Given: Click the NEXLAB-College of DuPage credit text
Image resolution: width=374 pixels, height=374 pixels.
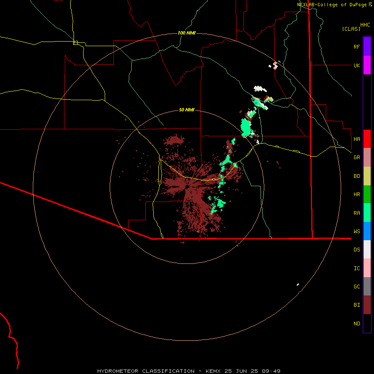Looking at the screenshot, I should (332, 5).
